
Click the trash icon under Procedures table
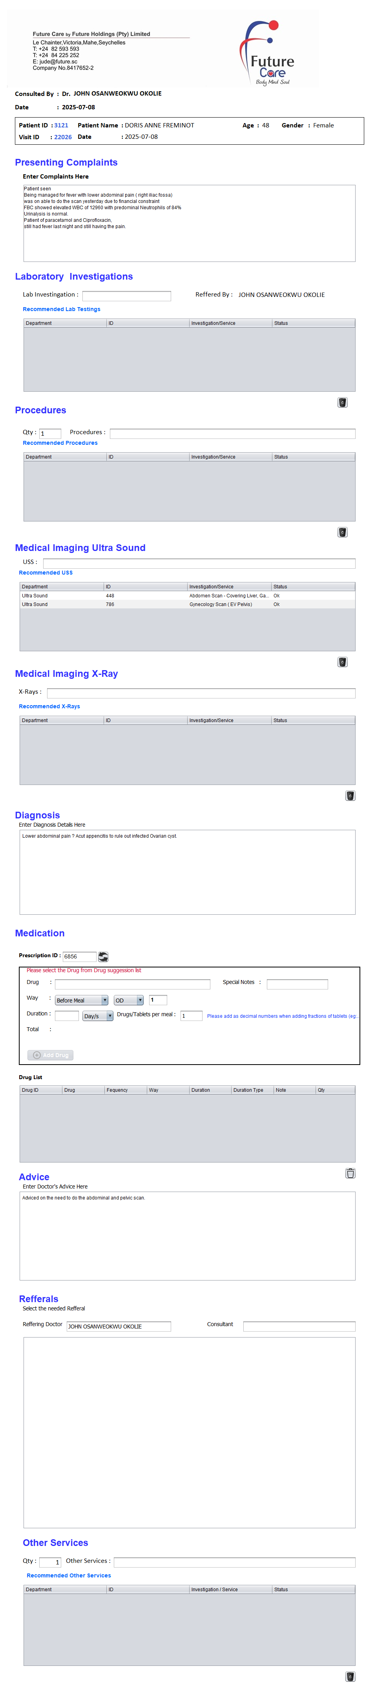342,532
